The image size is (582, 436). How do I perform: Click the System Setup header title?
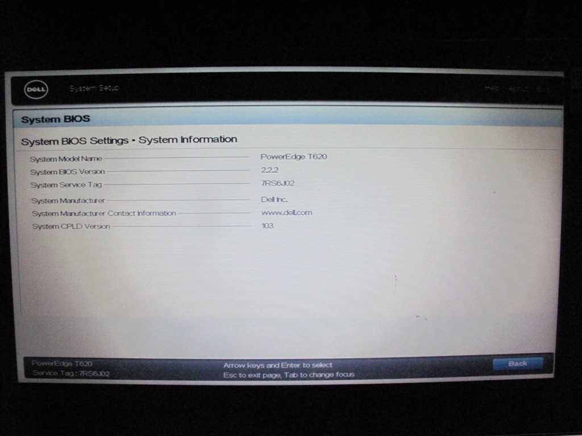point(94,88)
